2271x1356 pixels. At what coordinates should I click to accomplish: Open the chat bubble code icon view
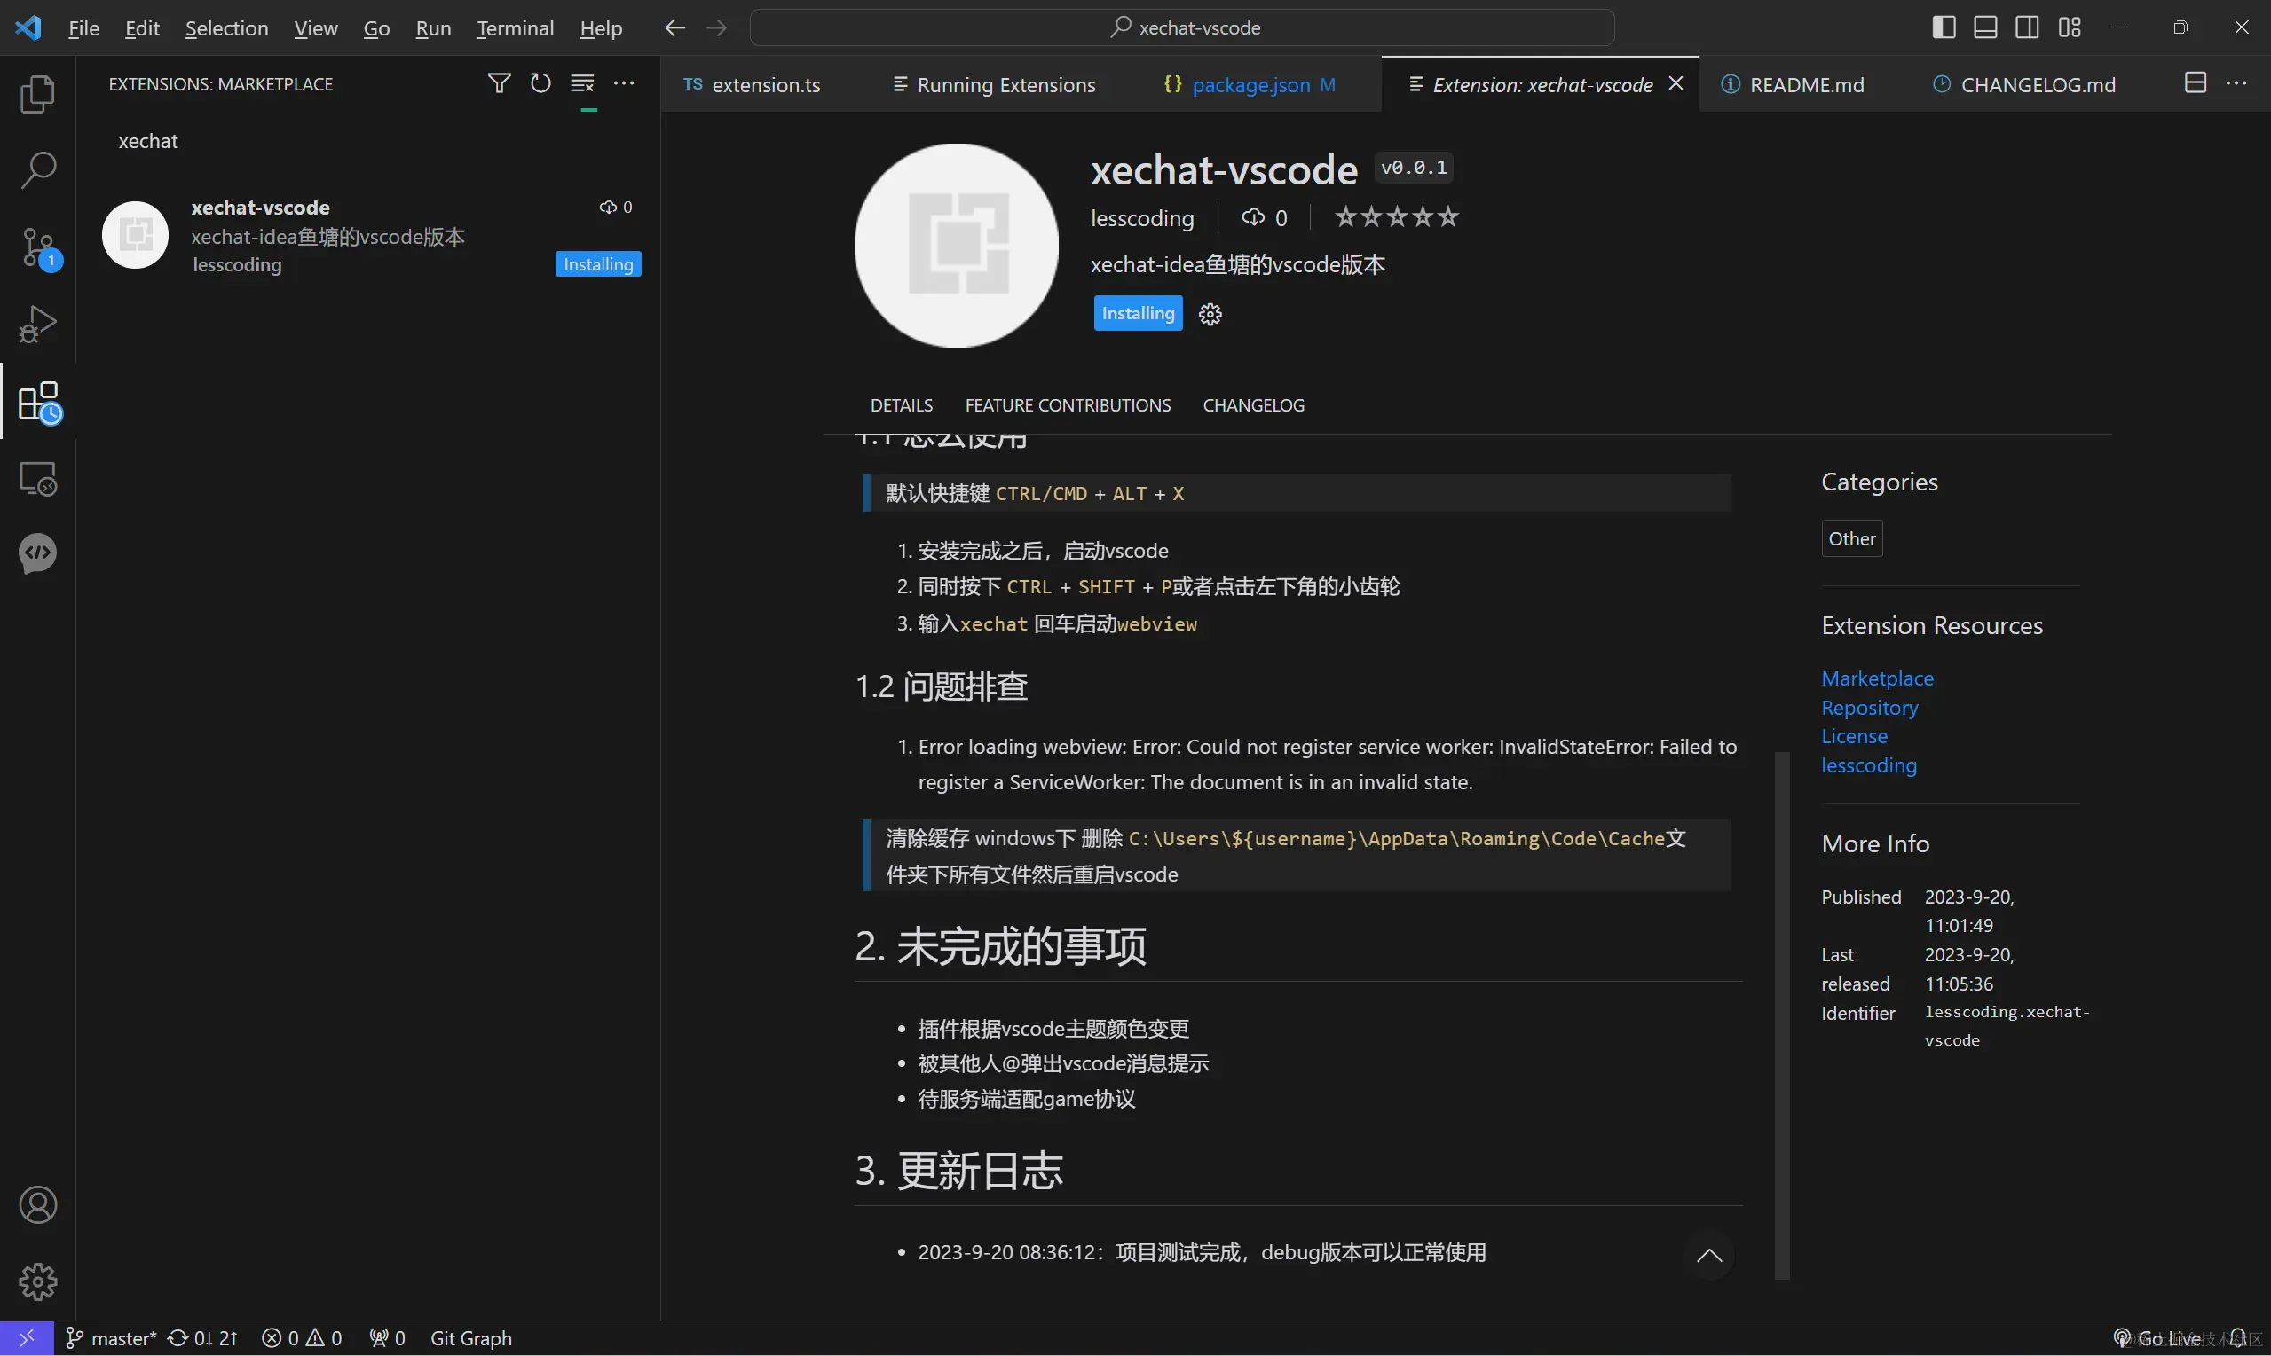pos(37,553)
